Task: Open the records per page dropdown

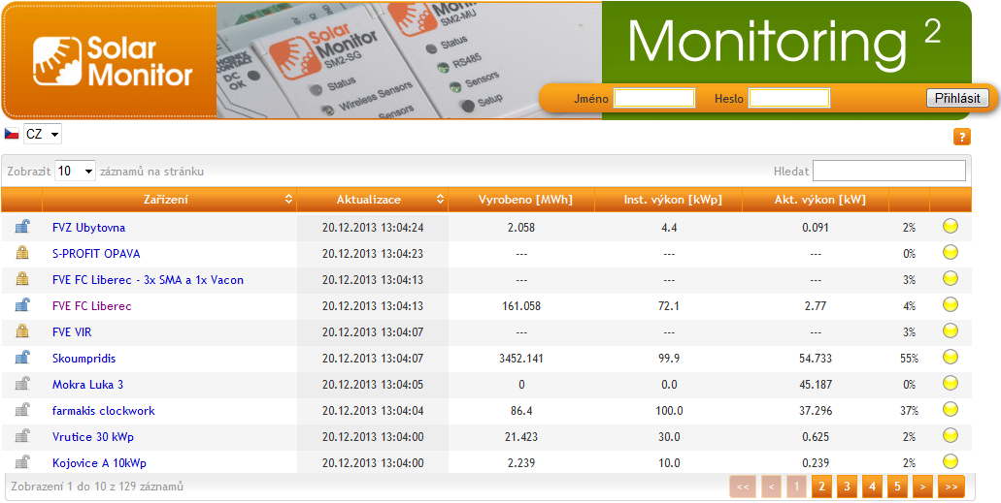Action: point(76,172)
